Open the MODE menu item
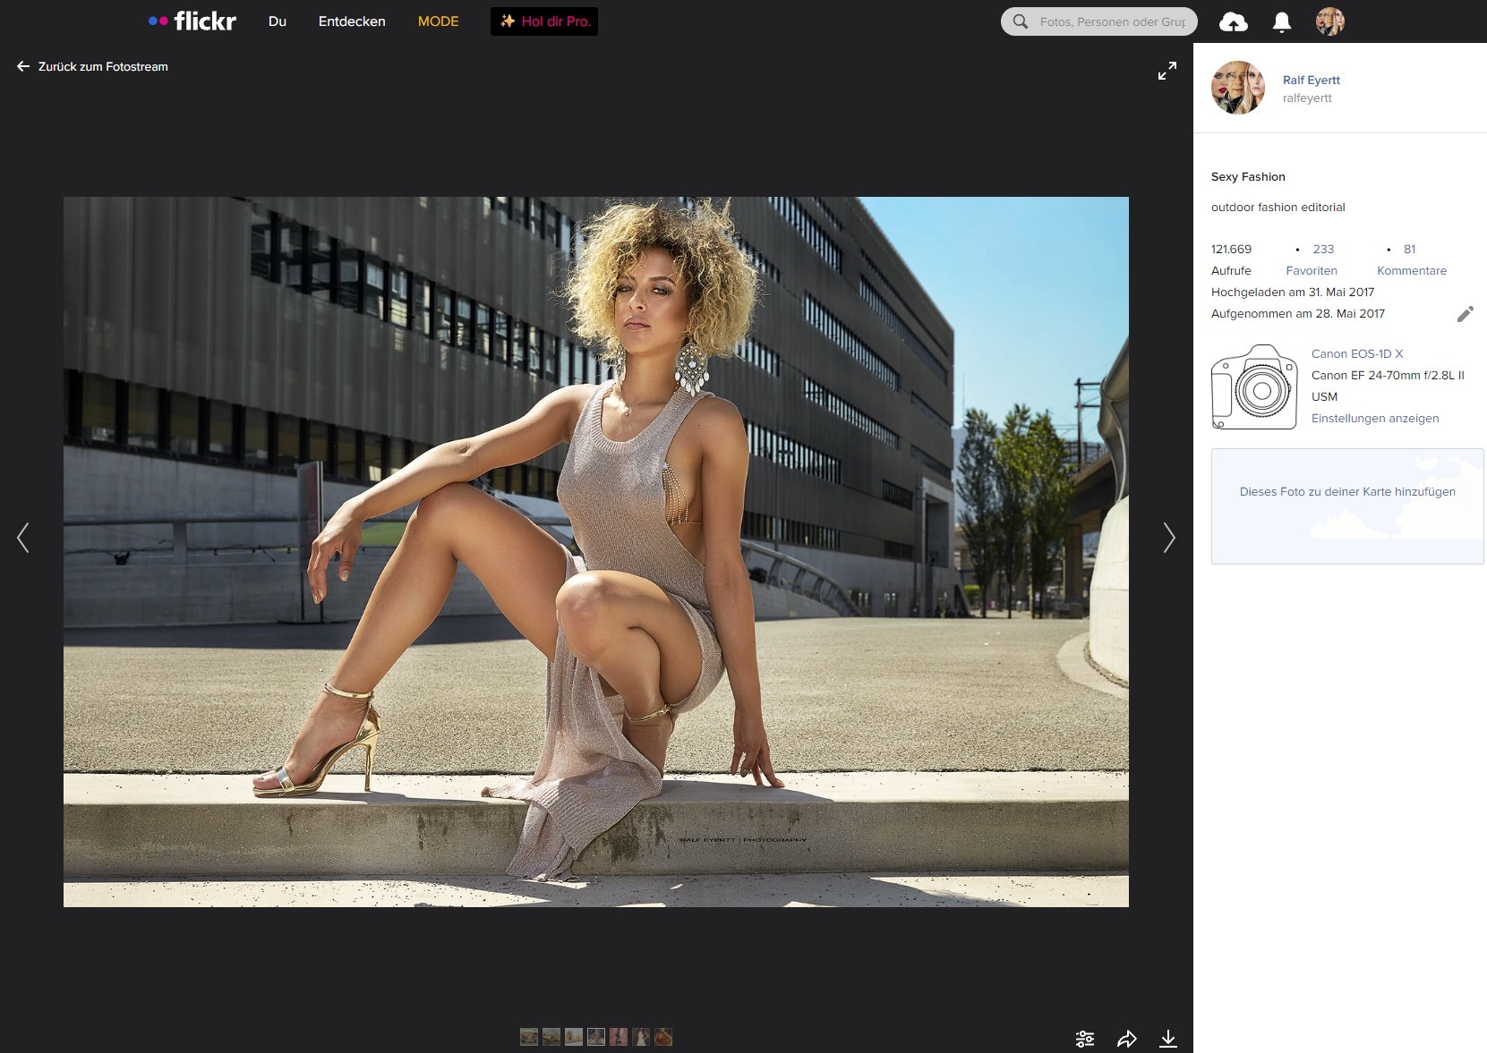This screenshot has width=1487, height=1053. click(439, 21)
